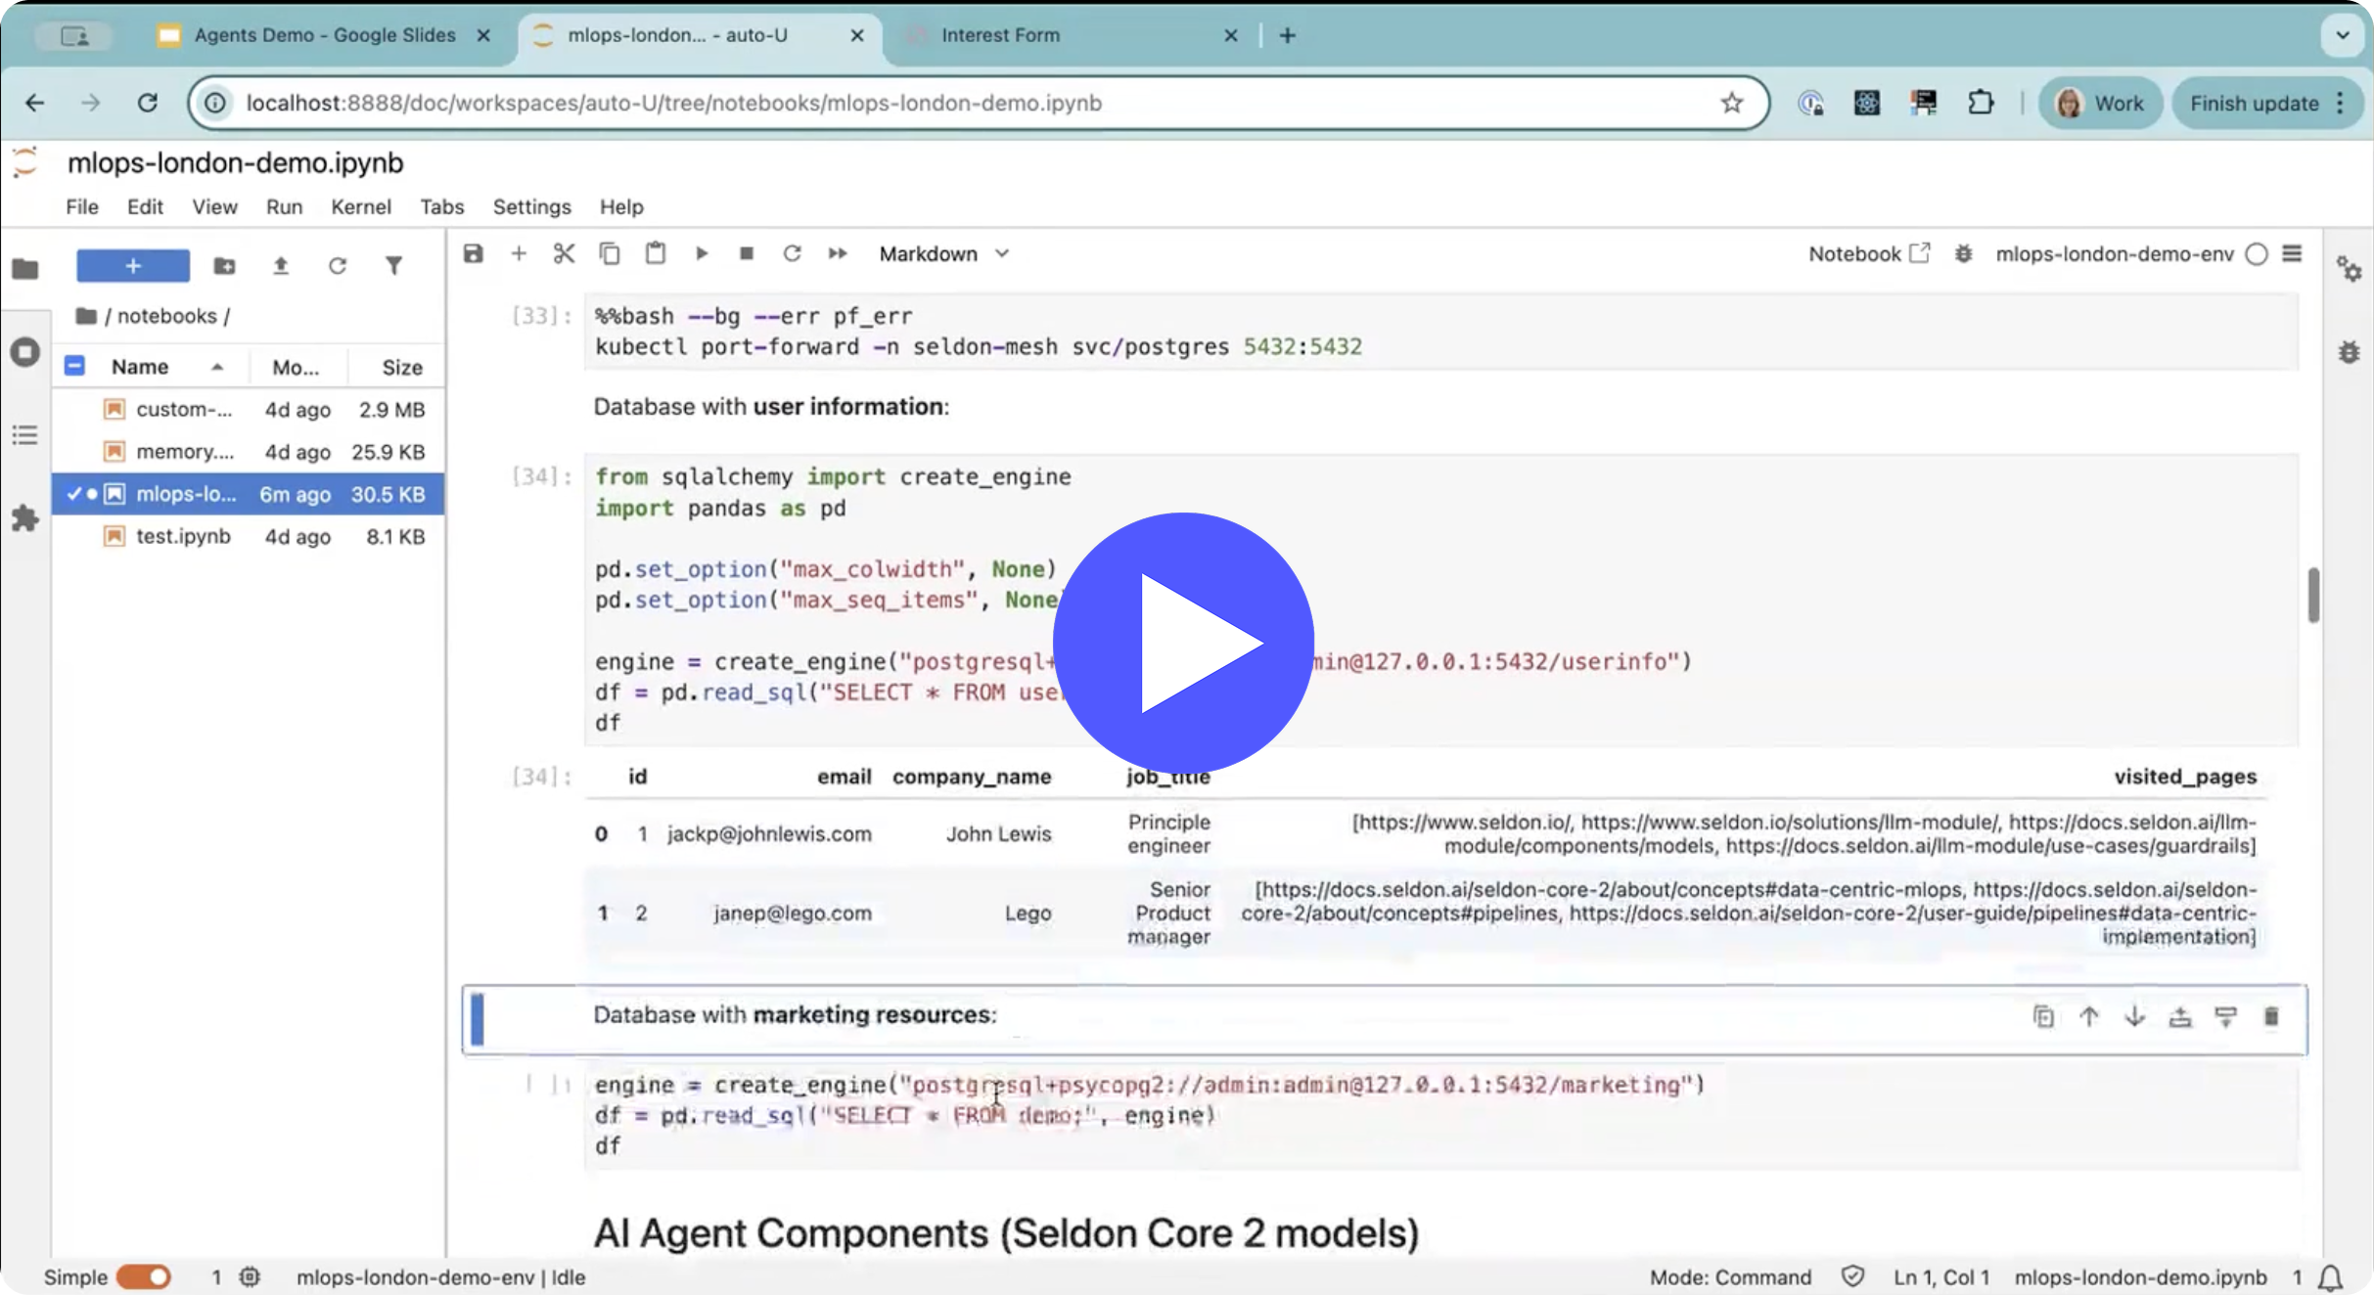Sort files by the Name column

point(140,367)
